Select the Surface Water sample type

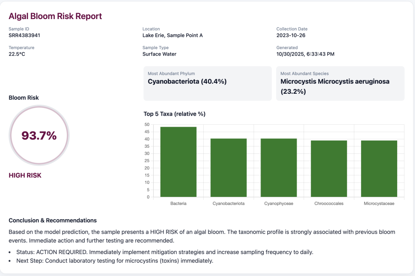(159, 54)
